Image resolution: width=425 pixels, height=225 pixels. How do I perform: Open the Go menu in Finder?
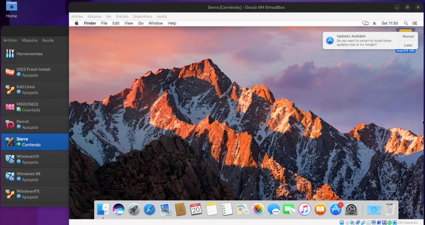click(x=141, y=23)
